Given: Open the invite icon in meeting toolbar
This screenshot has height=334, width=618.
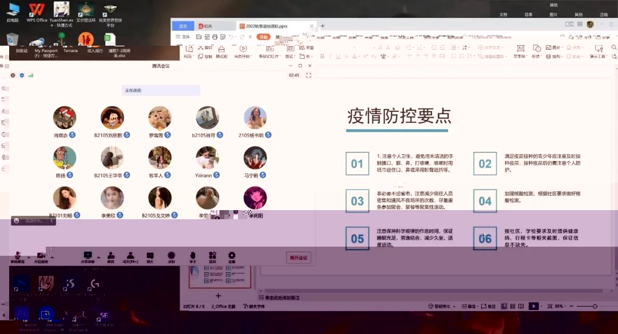Looking at the screenshot, I should (x=111, y=257).
